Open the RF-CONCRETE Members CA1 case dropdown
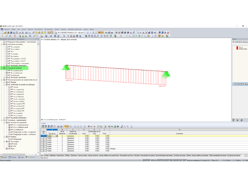248x186 pixels. [x=85, y=33]
